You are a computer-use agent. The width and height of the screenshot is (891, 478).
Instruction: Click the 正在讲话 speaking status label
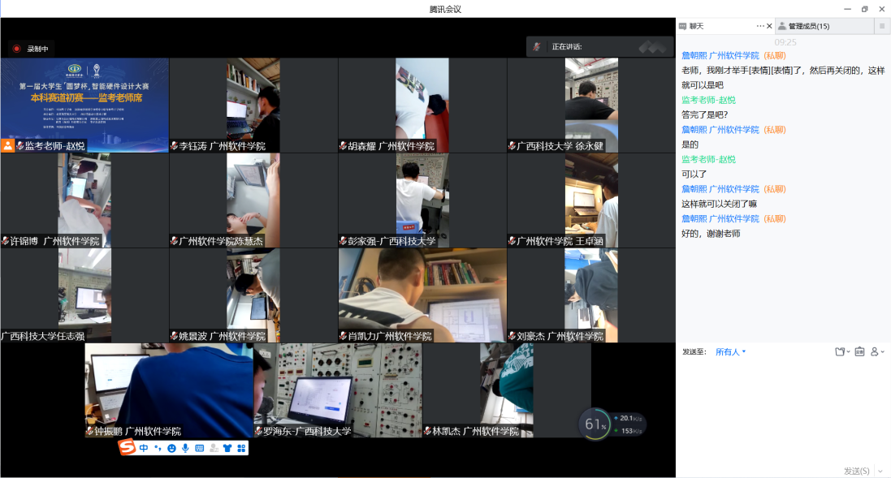click(x=567, y=46)
